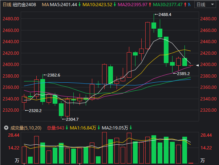Click the 2304.7 low price marker

[x=72, y=119]
